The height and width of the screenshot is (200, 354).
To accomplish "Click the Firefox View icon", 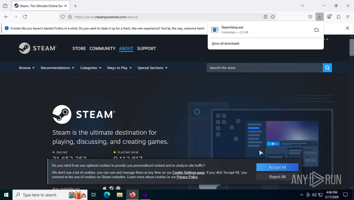I will coord(5,6).
